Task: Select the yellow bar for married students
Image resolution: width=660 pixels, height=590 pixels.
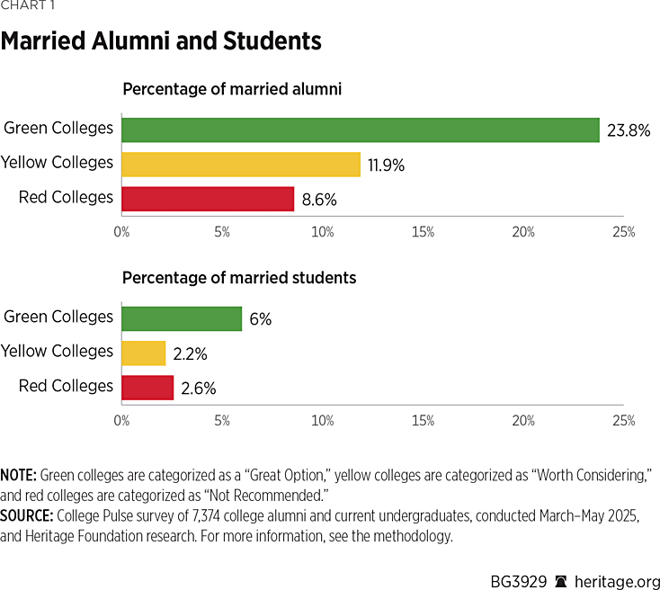Action: click(144, 353)
